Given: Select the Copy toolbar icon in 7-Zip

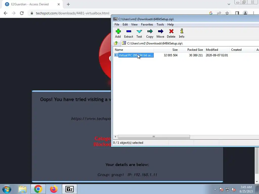Looking at the screenshot, I should [x=150, y=34].
